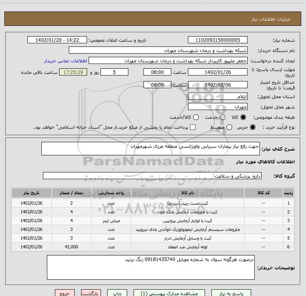Image resolution: width=306 pixels, height=296 pixels.
Task: Select row ملزومات سیستم آزمایش ایمونولوژیک تیرویید
Action: tap(153, 230)
